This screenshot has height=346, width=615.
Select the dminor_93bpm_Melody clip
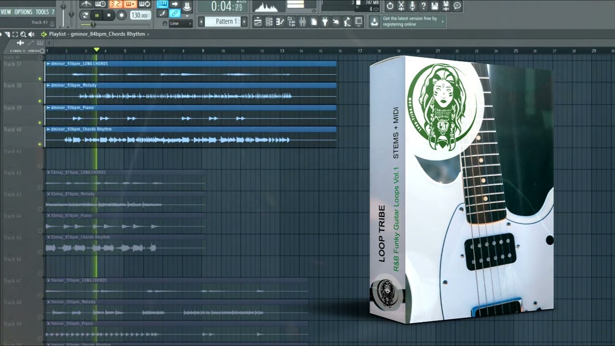[x=191, y=92]
